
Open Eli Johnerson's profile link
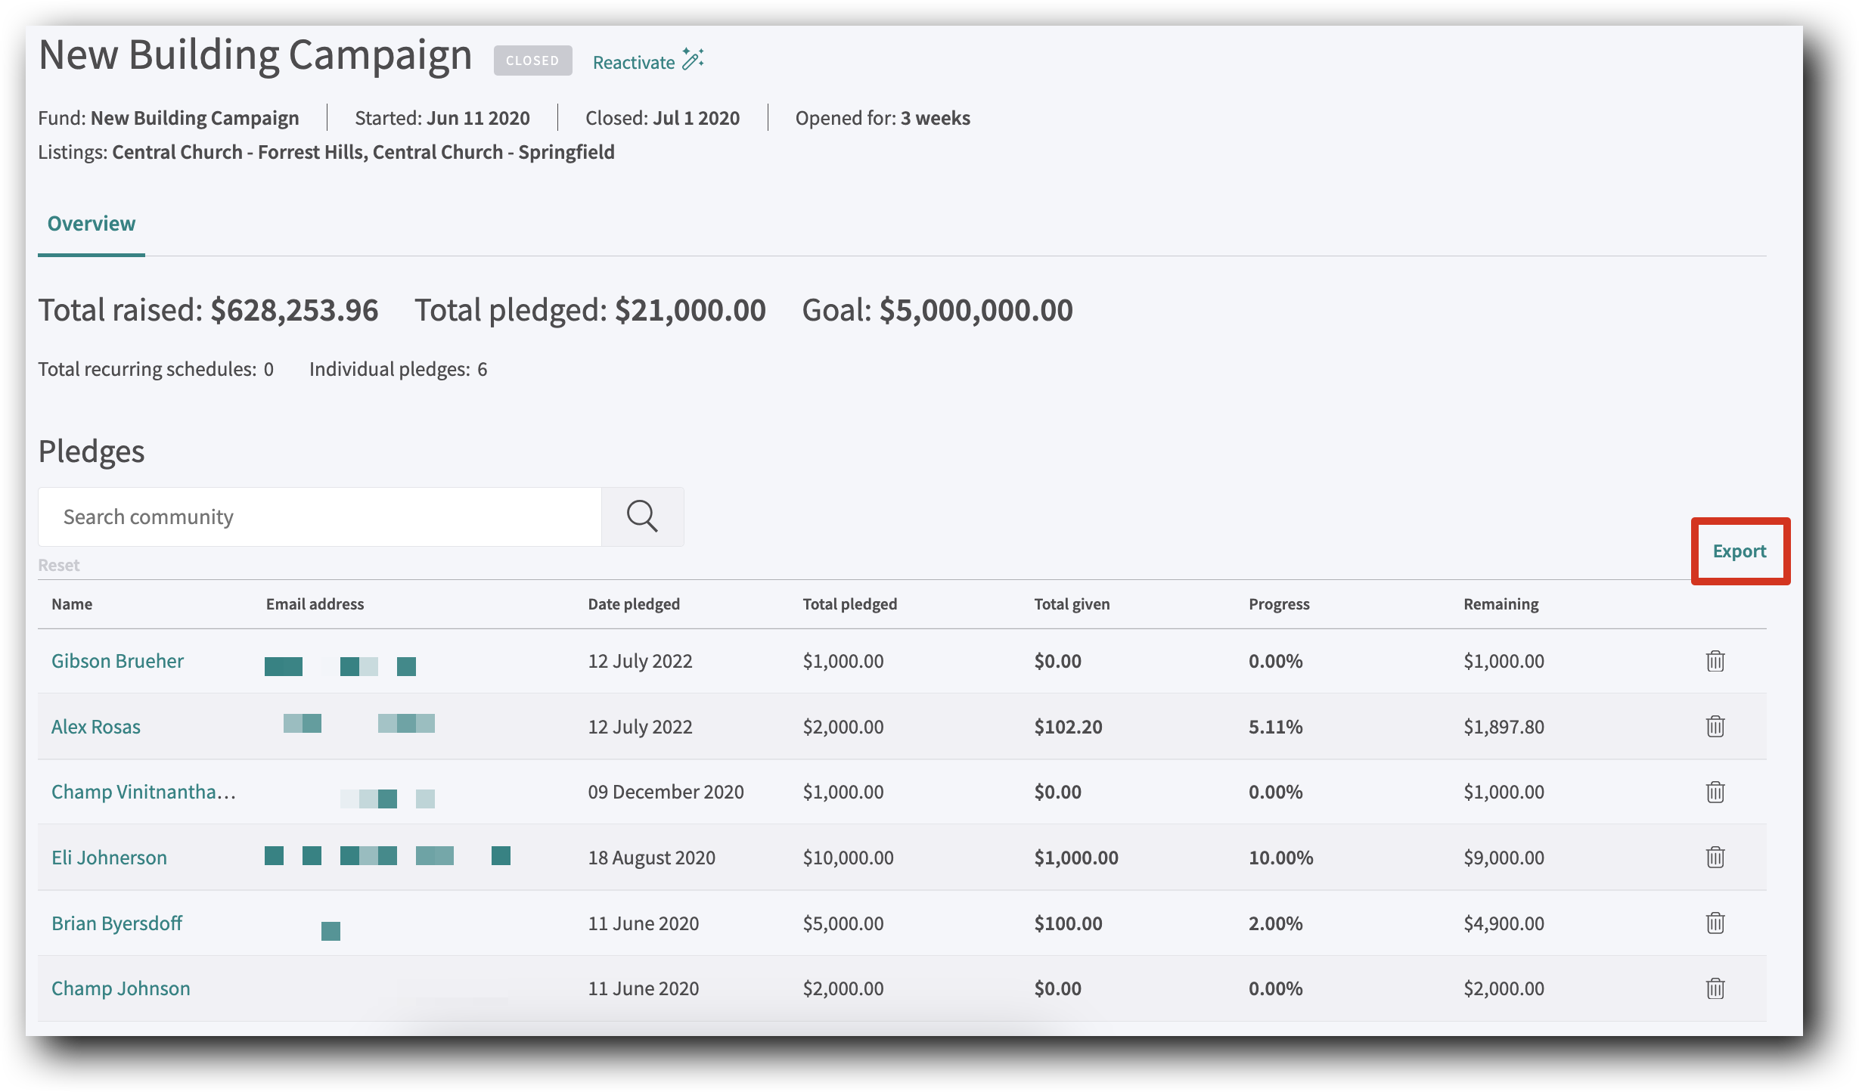[109, 858]
